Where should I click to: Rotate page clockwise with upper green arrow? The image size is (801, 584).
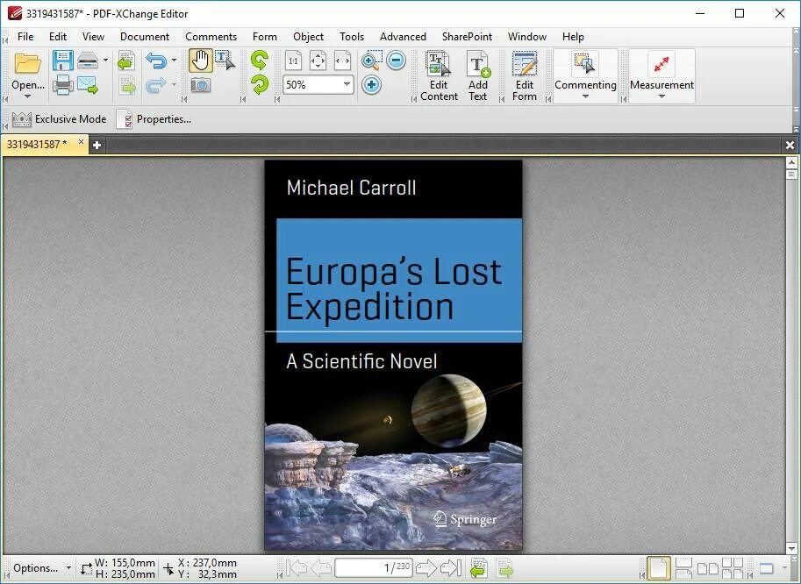tap(260, 61)
